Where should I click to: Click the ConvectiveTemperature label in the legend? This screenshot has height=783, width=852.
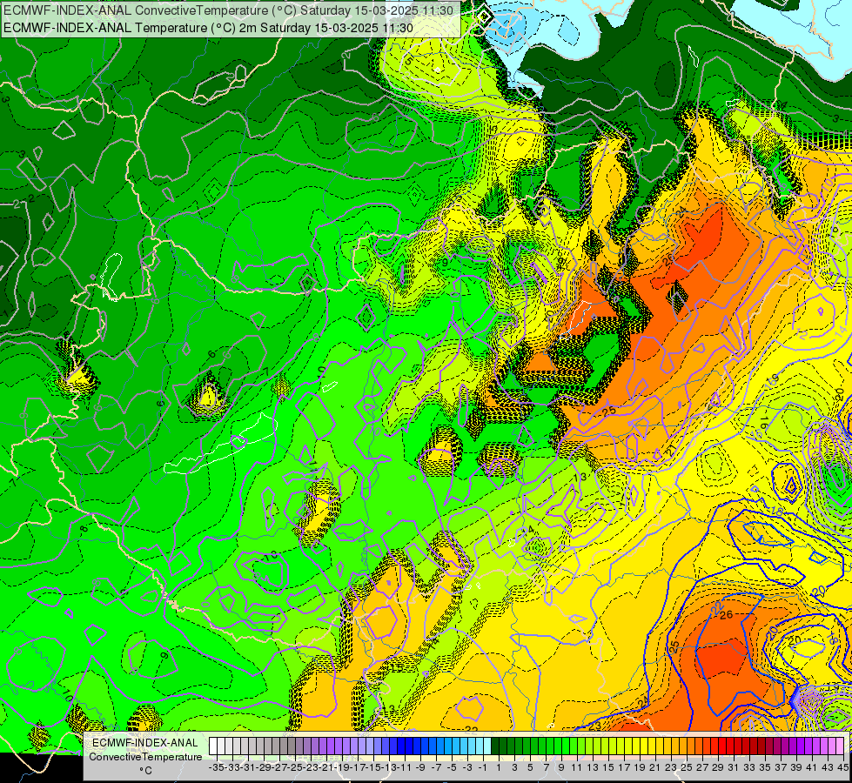[144, 756]
